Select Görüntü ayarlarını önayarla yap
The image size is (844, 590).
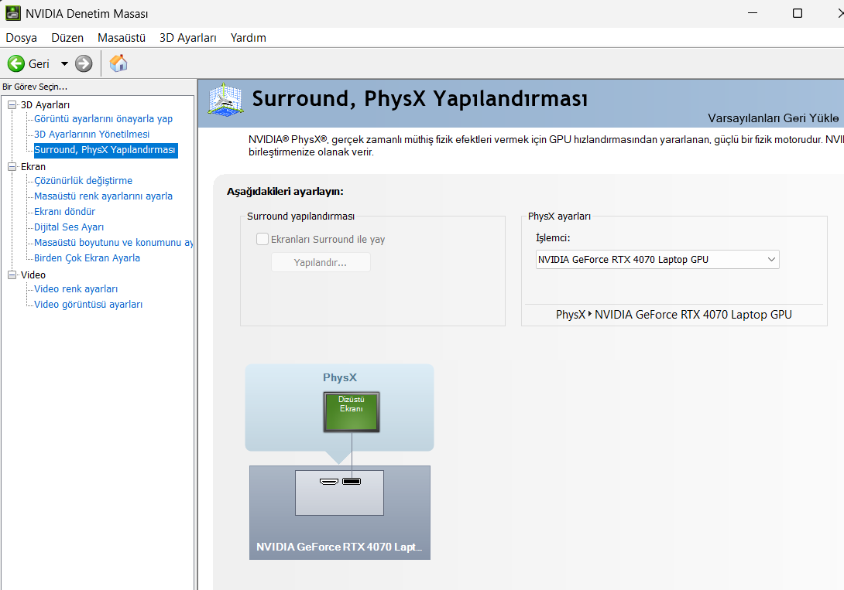point(103,119)
